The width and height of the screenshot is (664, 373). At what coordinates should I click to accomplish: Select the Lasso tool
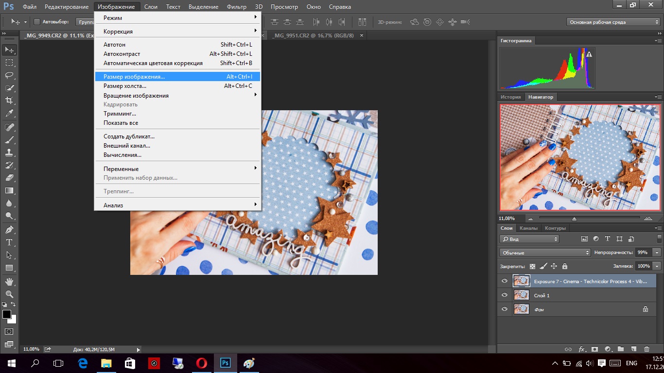[9, 75]
